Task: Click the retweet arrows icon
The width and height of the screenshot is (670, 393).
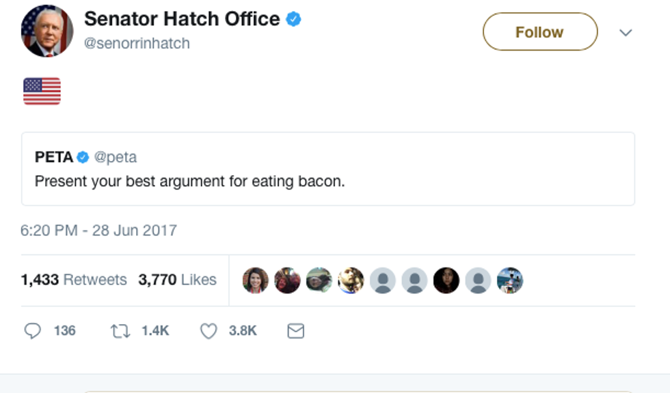Action: click(120, 331)
